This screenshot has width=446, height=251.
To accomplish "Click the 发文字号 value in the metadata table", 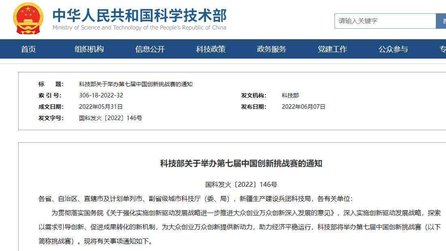I will [110, 118].
